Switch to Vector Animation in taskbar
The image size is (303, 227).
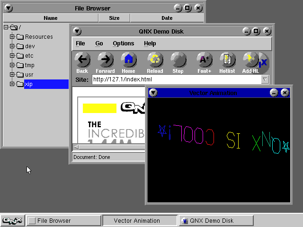tap(140, 220)
